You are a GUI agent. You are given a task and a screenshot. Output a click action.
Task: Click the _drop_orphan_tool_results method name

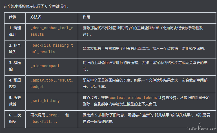(x=52, y=31)
